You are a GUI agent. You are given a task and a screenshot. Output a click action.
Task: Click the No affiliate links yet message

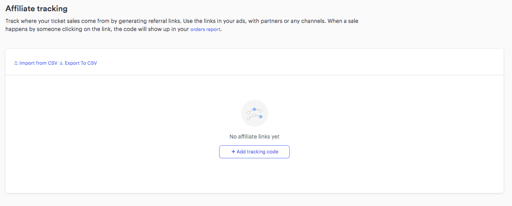(254, 136)
